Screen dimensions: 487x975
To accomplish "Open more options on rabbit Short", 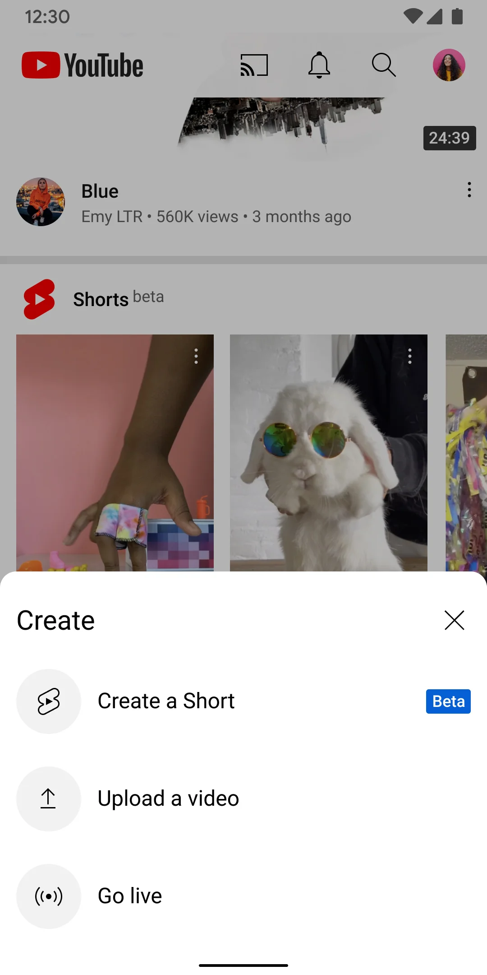I will pyautogui.click(x=410, y=356).
